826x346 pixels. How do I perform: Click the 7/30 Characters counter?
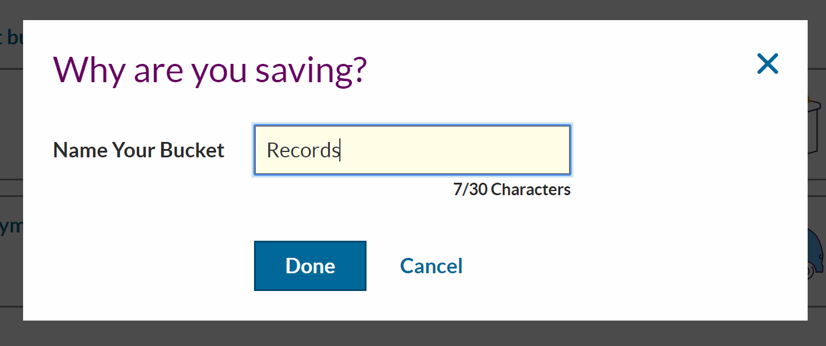point(512,189)
